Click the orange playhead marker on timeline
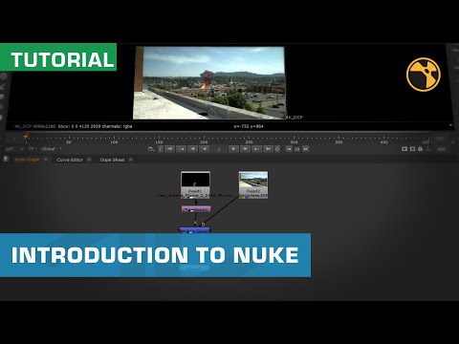Screen dimensions: 459x344 tap(26, 137)
